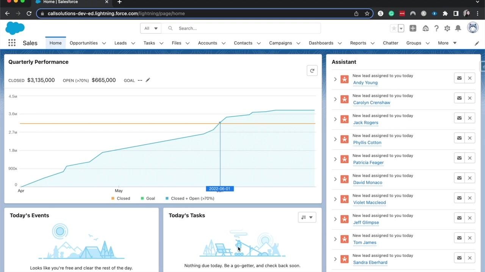
Task: Dismiss the David Monaco assistant item
Action: [x=470, y=178]
